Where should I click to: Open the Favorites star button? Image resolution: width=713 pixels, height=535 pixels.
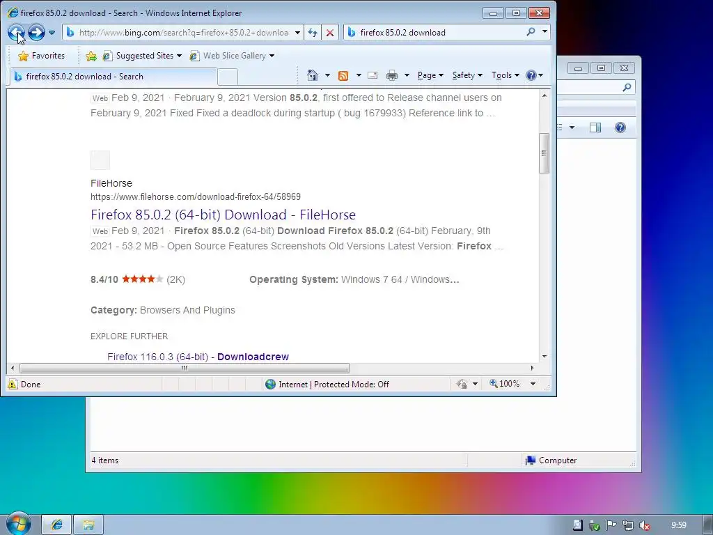coord(41,56)
